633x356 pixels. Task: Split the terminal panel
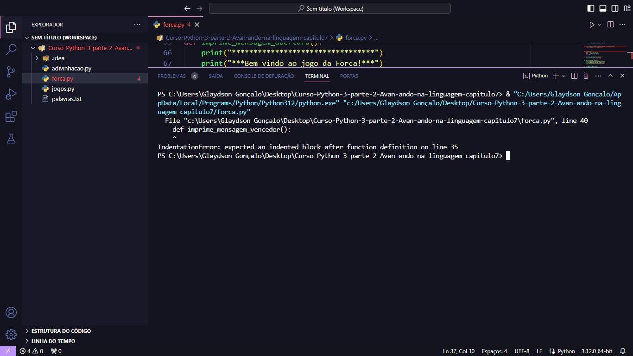tap(574, 76)
